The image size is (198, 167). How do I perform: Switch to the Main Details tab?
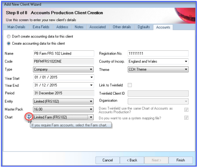16,27
